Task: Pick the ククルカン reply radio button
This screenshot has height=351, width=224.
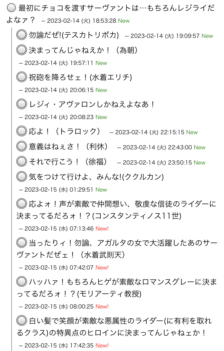Action: (22, 177)
